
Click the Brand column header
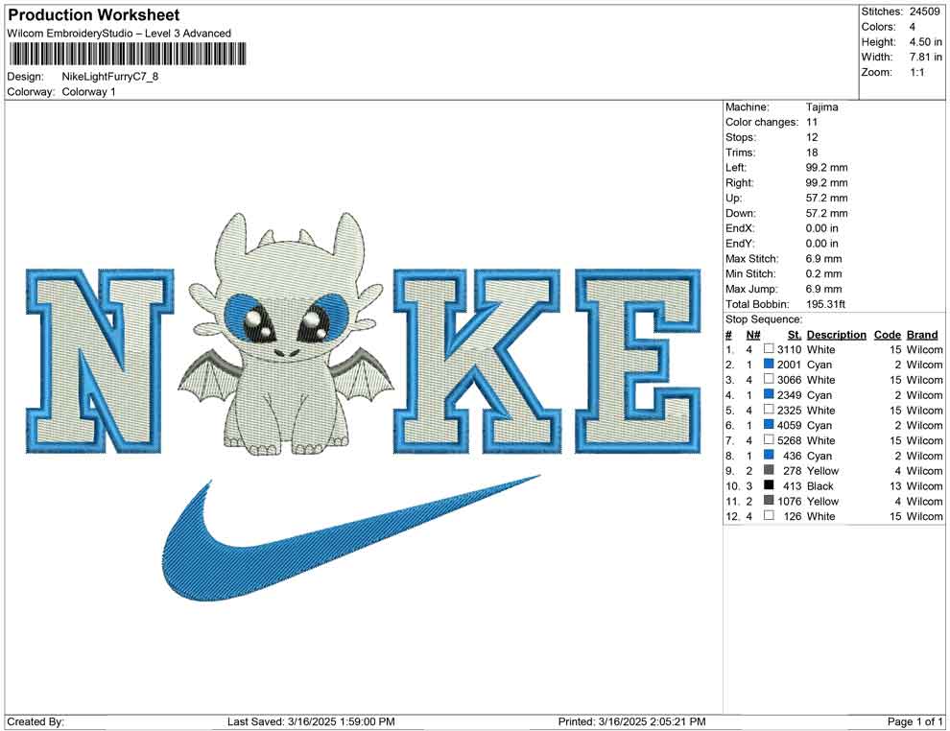pos(922,335)
